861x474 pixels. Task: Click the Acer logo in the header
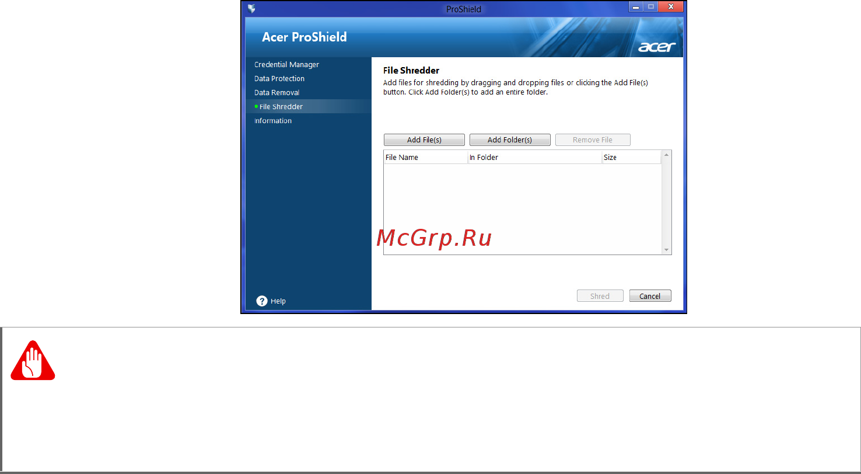click(x=657, y=47)
